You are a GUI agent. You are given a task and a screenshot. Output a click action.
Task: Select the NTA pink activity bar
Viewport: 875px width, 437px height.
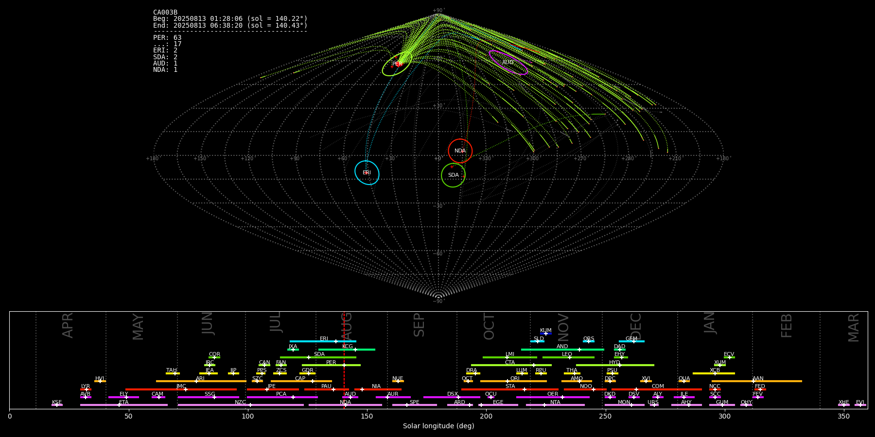tap(555, 405)
